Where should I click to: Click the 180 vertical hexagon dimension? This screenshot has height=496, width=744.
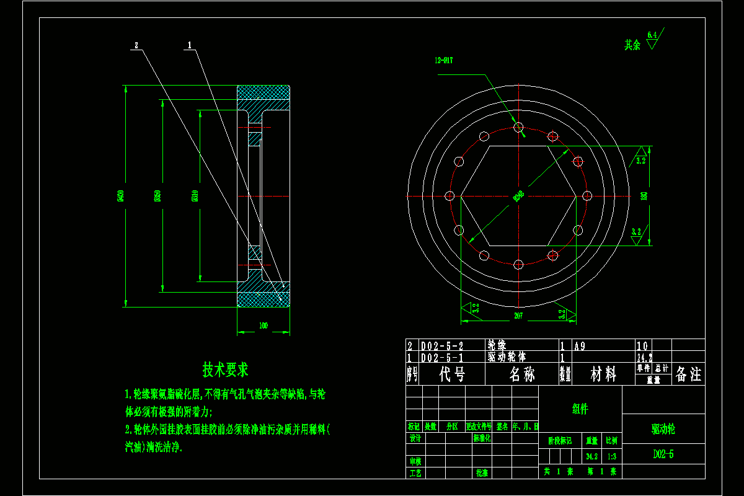[x=644, y=196]
